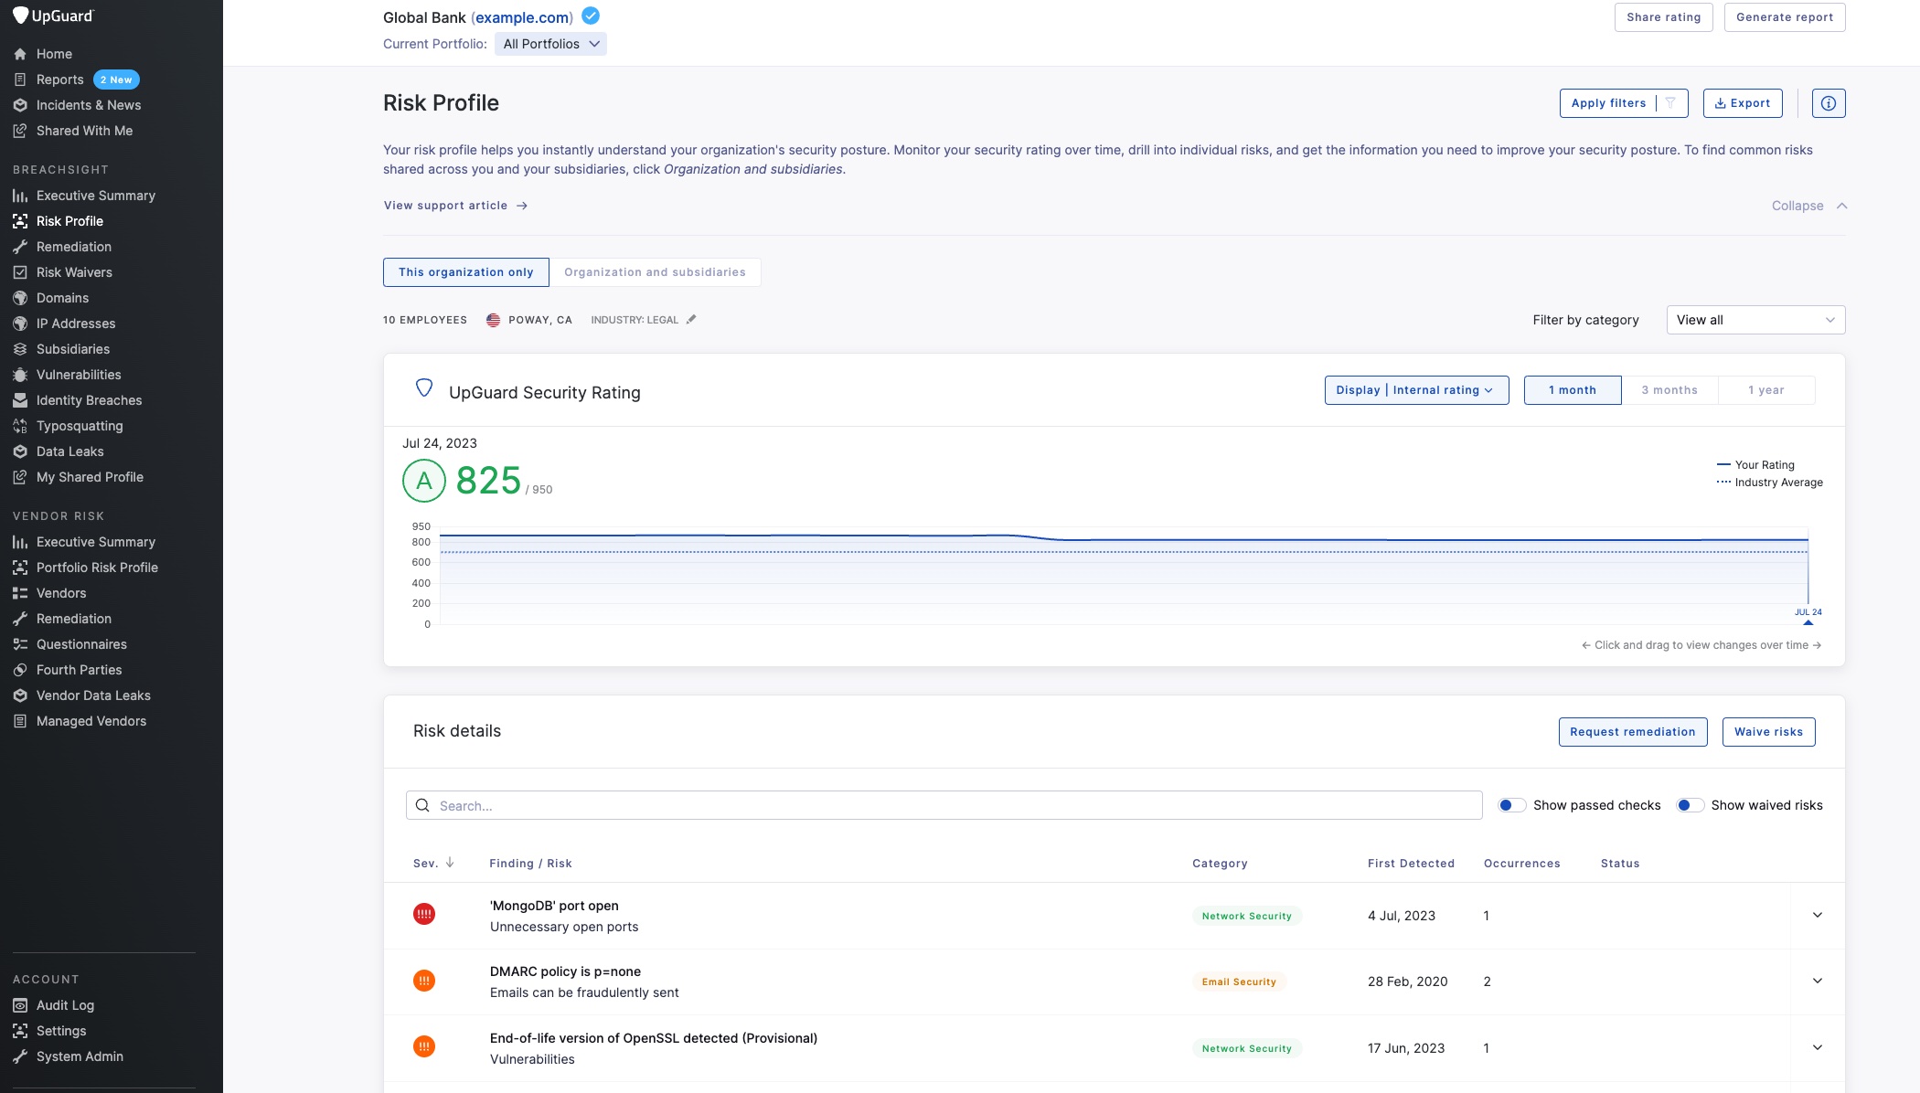This screenshot has height=1093, width=1920.
Task: Click the Export button
Action: pyautogui.click(x=1743, y=103)
